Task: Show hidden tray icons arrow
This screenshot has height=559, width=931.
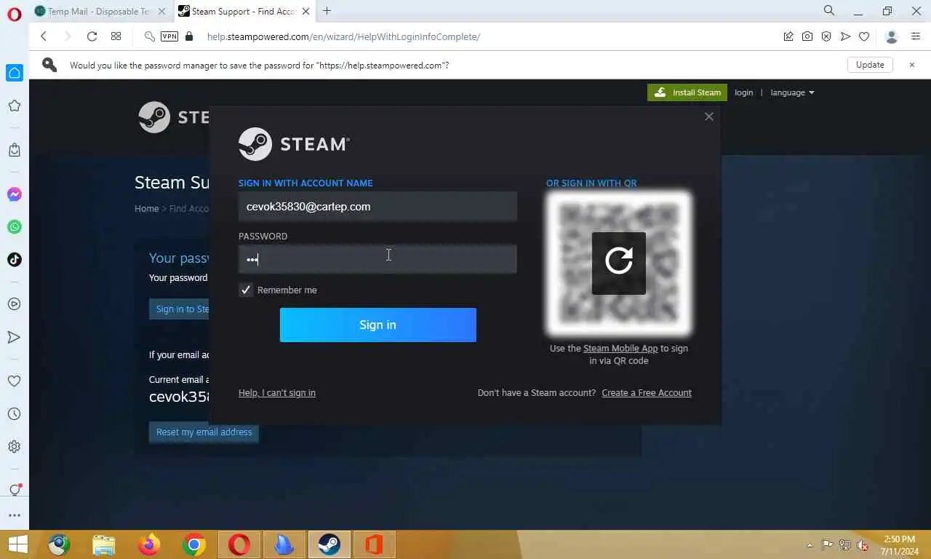Action: coord(810,545)
